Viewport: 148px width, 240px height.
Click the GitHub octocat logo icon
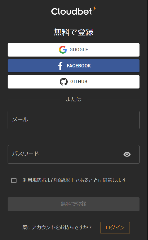pyautogui.click(x=64, y=81)
